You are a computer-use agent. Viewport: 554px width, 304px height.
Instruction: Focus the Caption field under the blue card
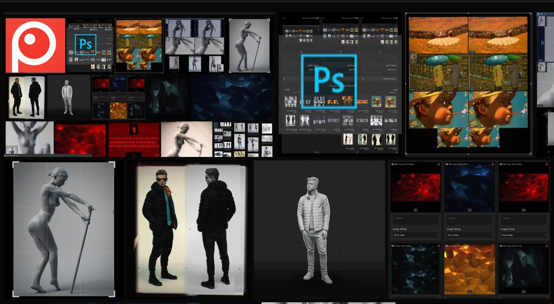(x=470, y=219)
